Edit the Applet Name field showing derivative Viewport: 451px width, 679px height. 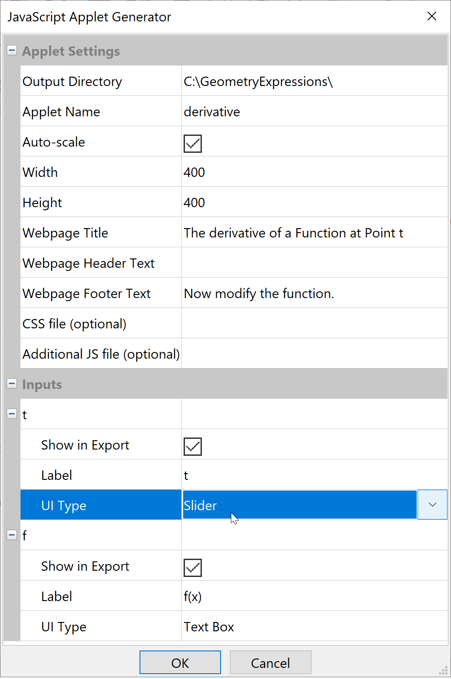coord(312,111)
